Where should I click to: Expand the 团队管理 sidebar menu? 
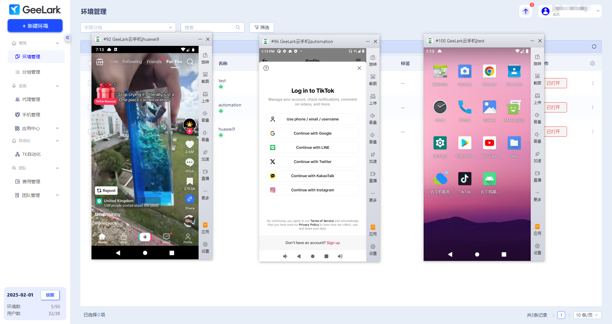57,195
